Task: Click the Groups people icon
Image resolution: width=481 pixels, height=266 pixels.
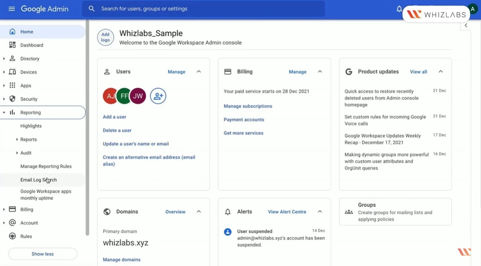Action: click(349, 212)
